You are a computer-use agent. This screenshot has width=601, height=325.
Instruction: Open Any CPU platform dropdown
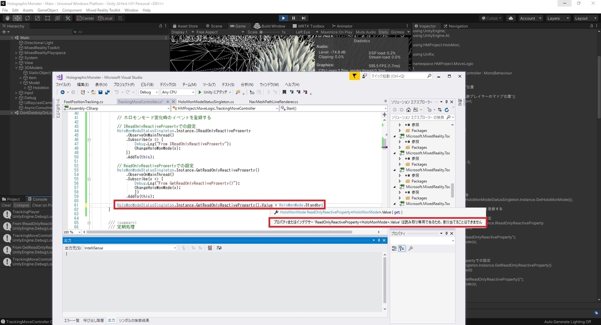point(178,92)
